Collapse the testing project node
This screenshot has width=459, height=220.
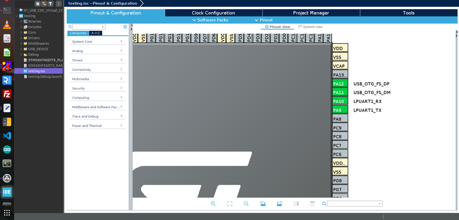coord(17,16)
